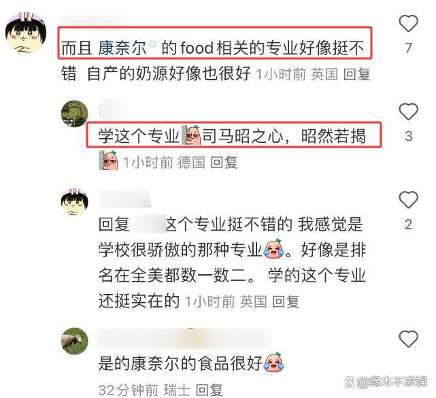436x398 pixels.
Task: Click the search magnifier beside 康奈尔
Action: click(152, 44)
